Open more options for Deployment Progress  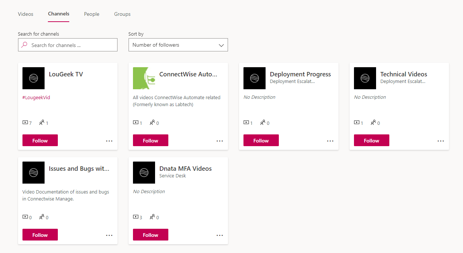tap(330, 141)
